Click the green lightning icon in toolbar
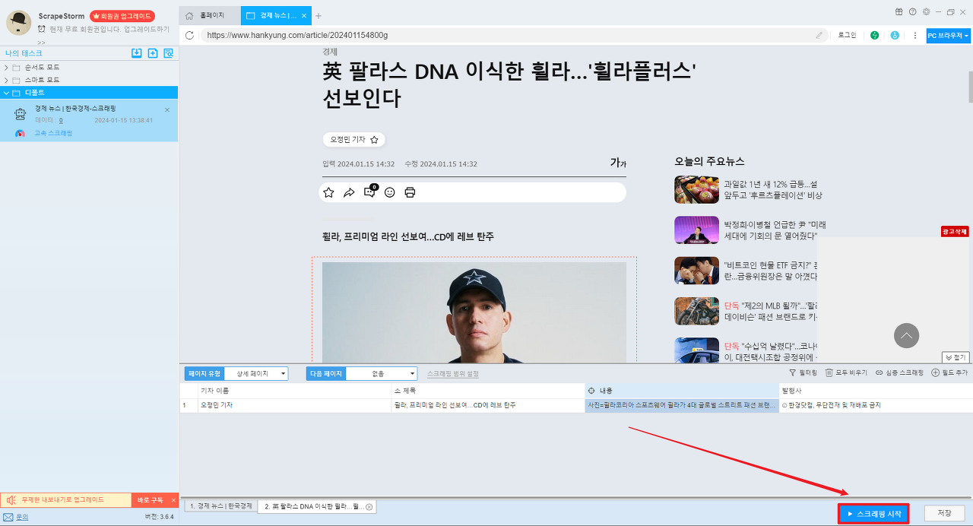The image size is (973, 526). point(875,35)
